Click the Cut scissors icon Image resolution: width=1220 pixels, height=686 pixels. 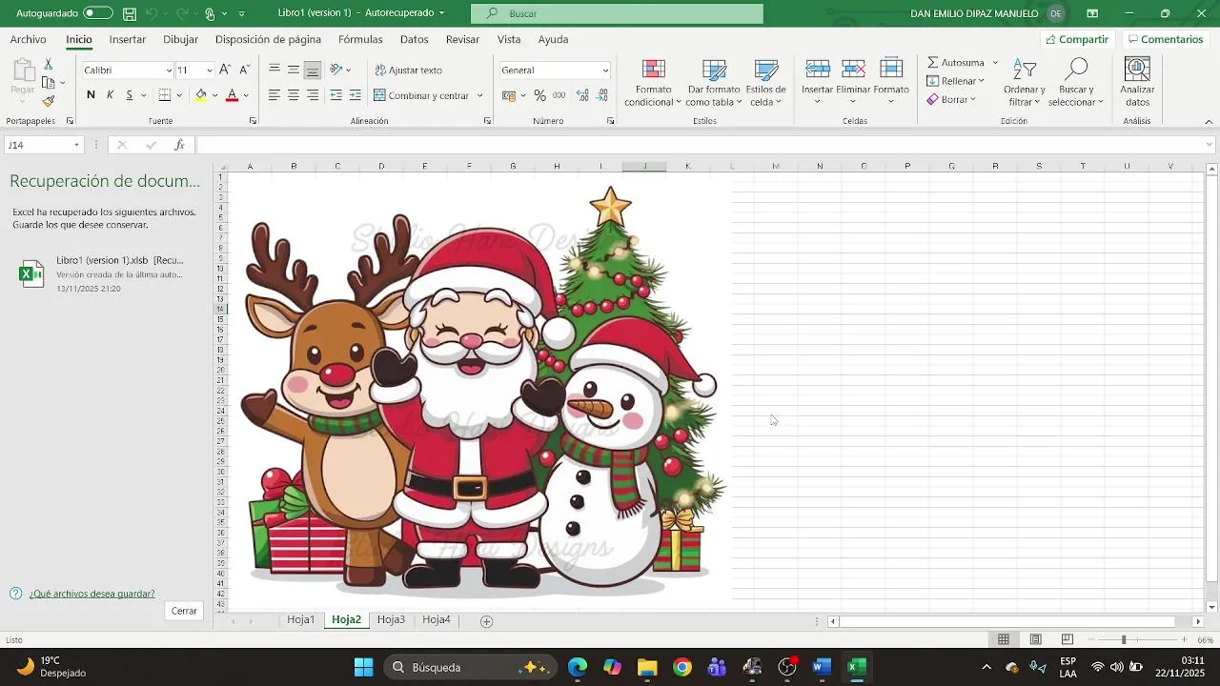point(49,64)
